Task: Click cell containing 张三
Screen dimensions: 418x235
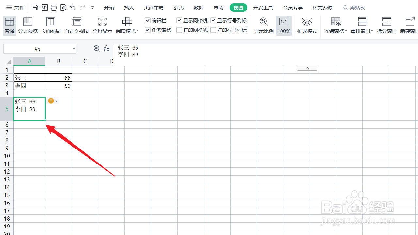Action: pos(29,78)
